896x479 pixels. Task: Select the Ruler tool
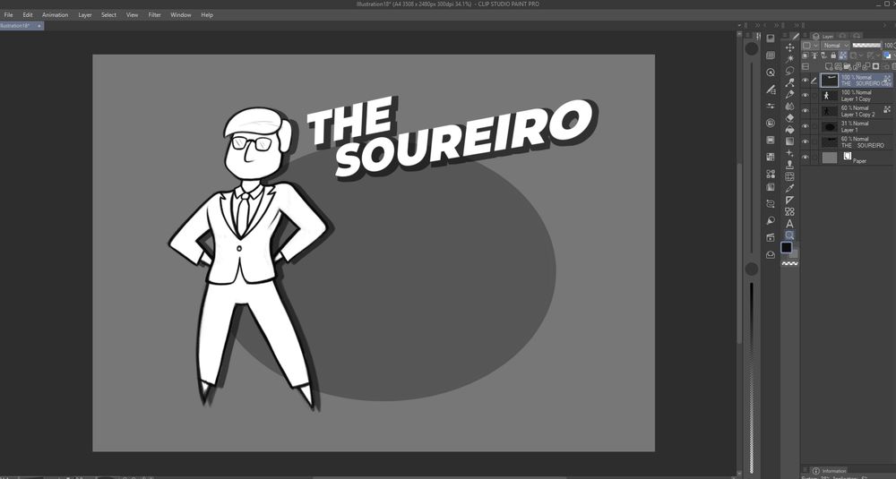pyautogui.click(x=789, y=200)
